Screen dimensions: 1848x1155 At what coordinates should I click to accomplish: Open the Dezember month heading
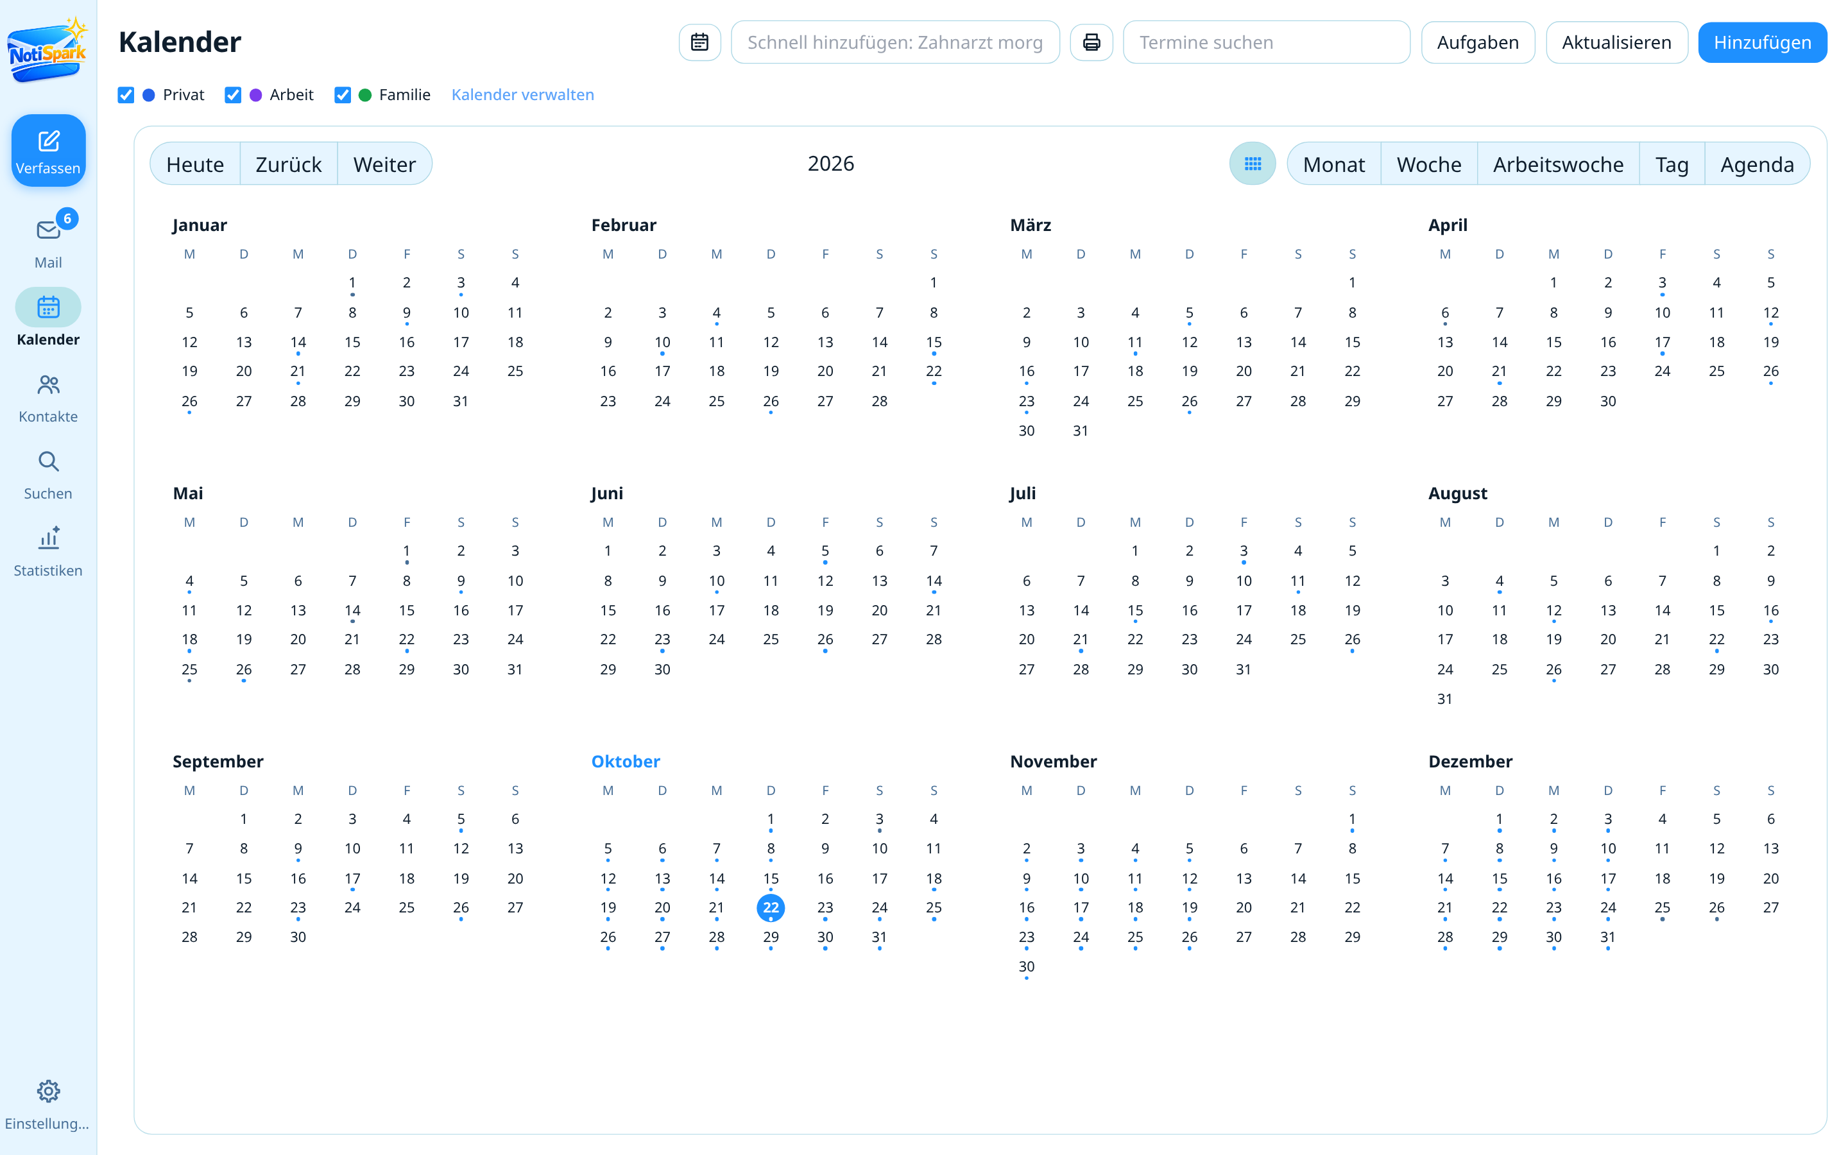[1470, 761]
